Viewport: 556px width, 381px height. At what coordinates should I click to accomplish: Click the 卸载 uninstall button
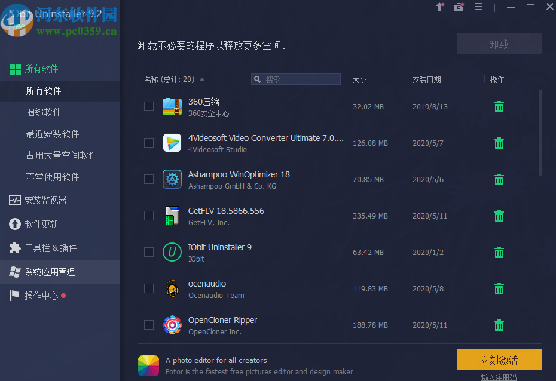(x=499, y=44)
